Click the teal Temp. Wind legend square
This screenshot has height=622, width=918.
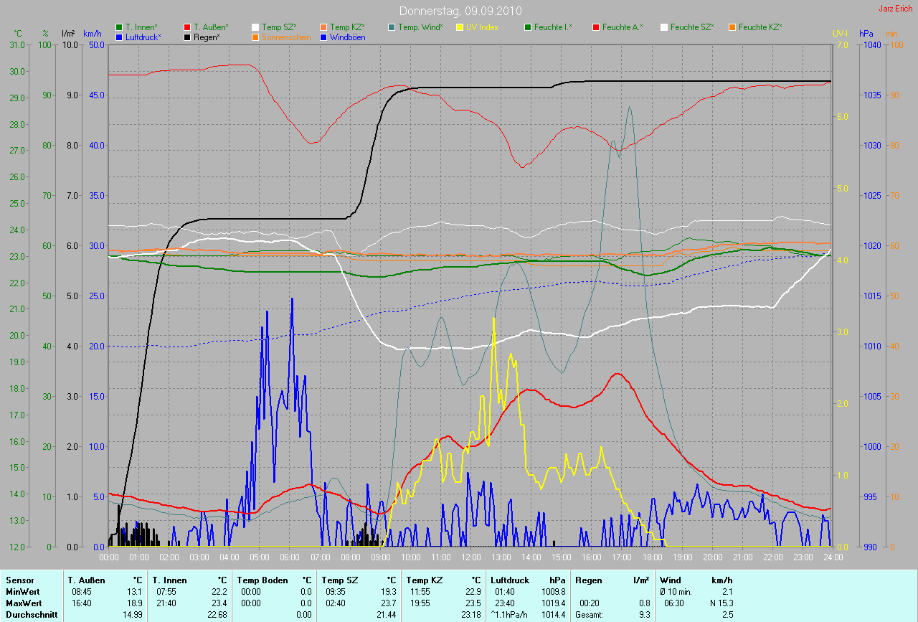pyautogui.click(x=392, y=27)
